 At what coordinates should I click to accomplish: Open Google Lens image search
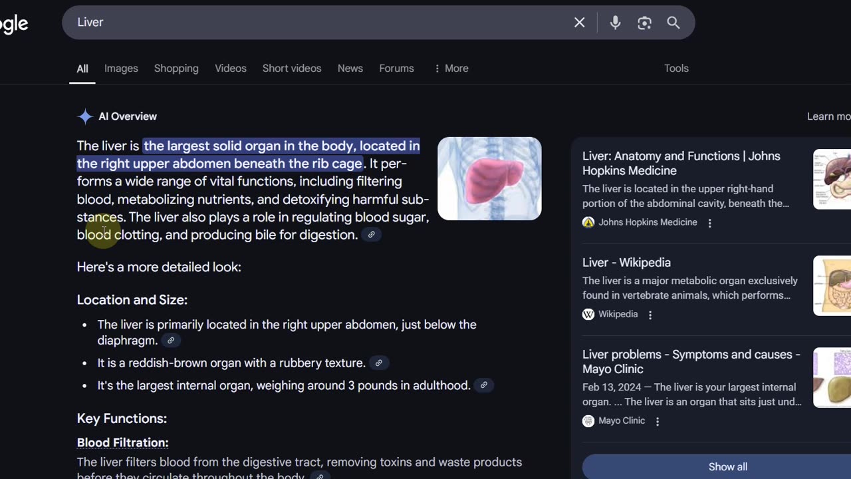(644, 23)
